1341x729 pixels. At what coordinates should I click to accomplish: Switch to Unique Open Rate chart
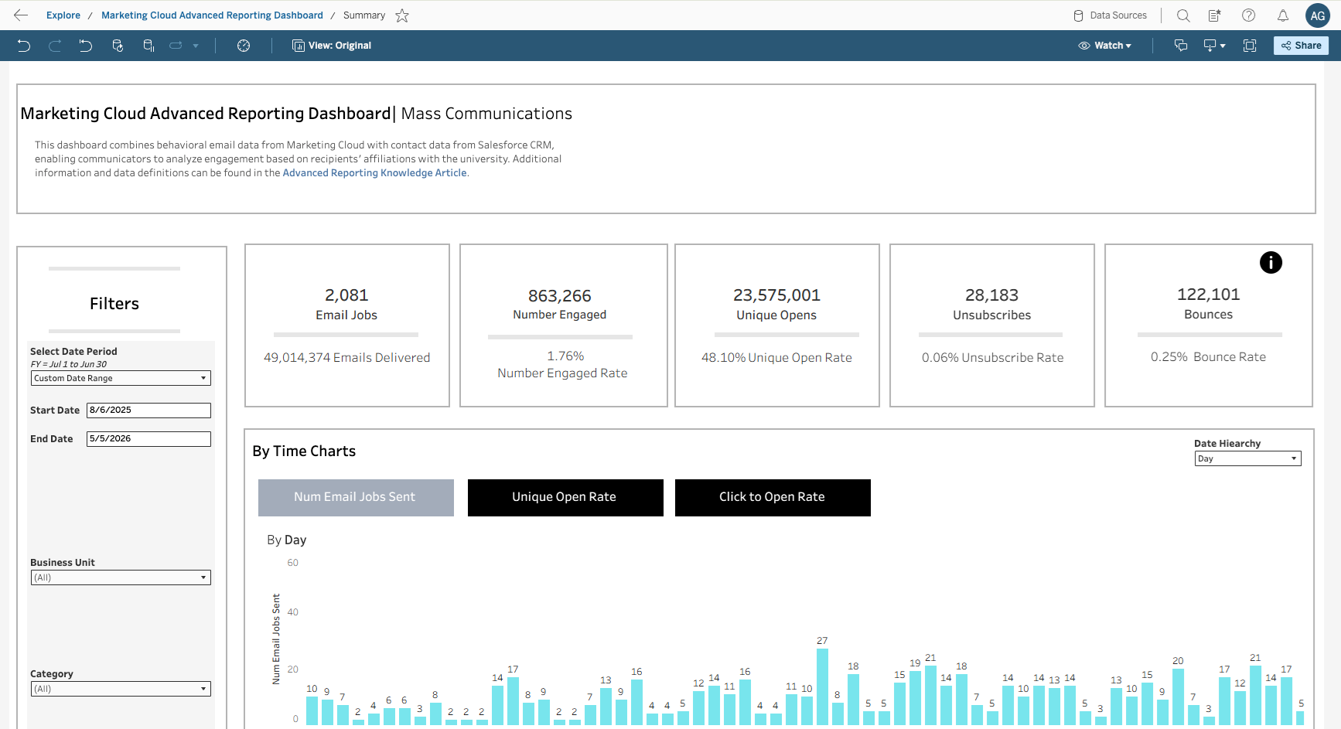pyautogui.click(x=565, y=497)
